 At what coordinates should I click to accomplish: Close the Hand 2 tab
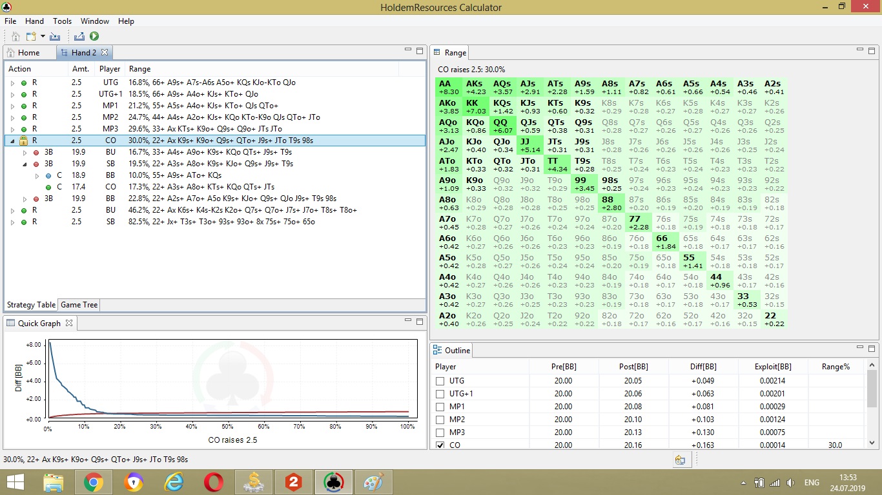[x=105, y=52]
